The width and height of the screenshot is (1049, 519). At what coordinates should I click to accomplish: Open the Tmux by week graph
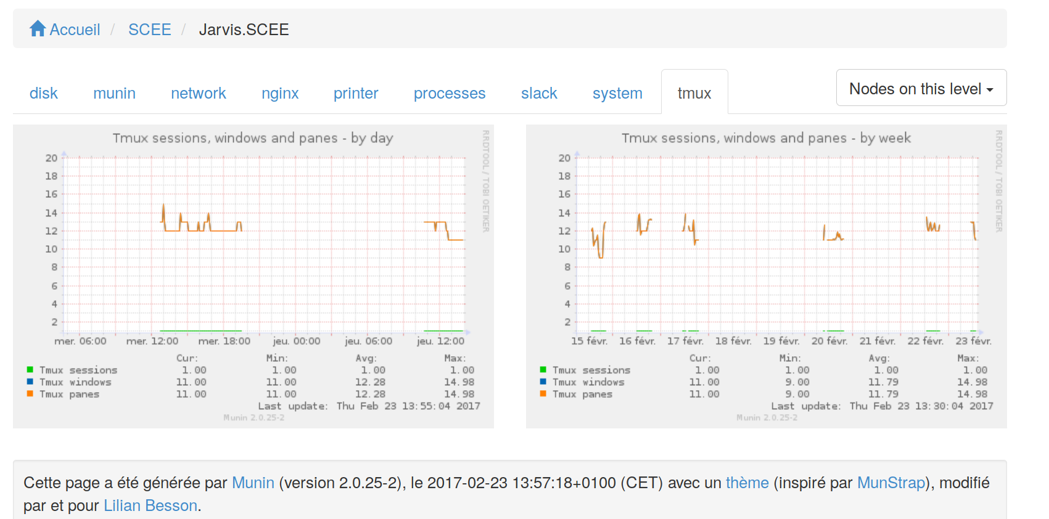(766, 276)
